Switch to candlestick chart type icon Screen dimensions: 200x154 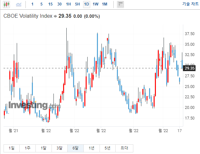coord(6,4)
